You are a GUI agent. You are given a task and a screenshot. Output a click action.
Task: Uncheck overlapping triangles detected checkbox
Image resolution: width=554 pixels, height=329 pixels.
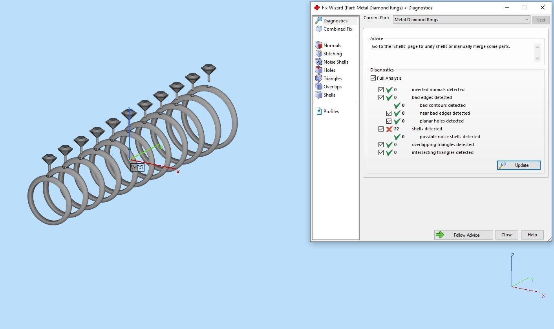click(x=381, y=144)
